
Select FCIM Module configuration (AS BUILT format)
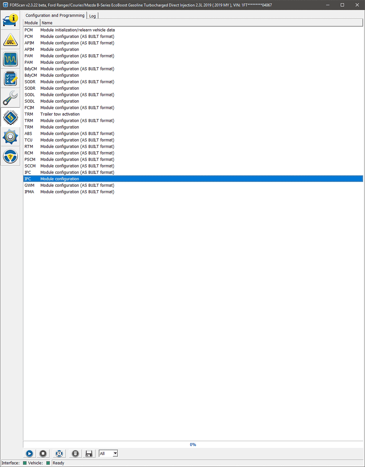(193, 108)
